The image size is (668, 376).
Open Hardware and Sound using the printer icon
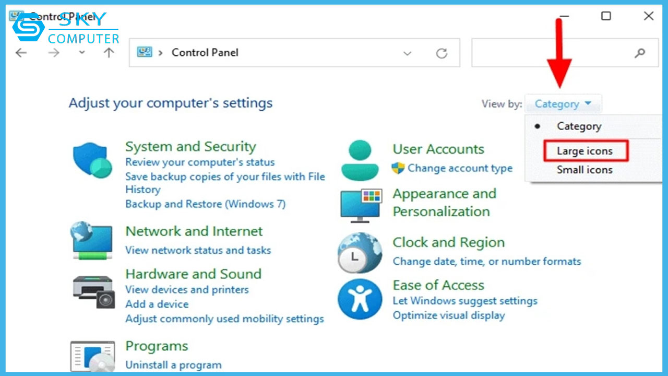[x=92, y=289]
